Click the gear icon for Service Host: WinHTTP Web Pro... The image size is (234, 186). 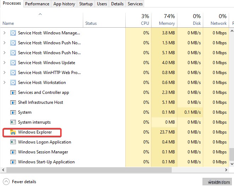[13, 73]
